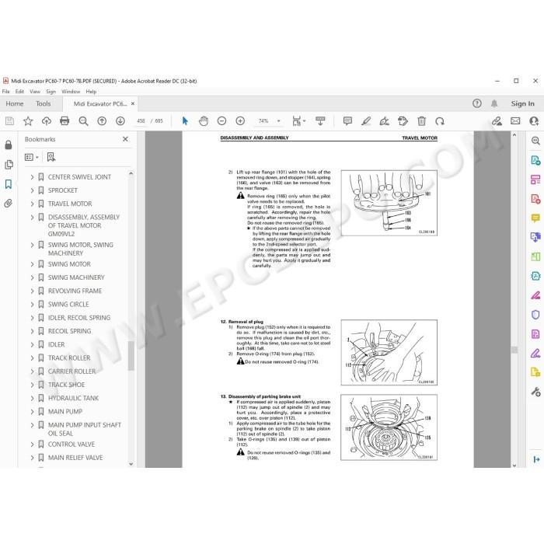The image size is (544, 544).
Task: Select the Highlight text pen tool
Action: [366, 120]
